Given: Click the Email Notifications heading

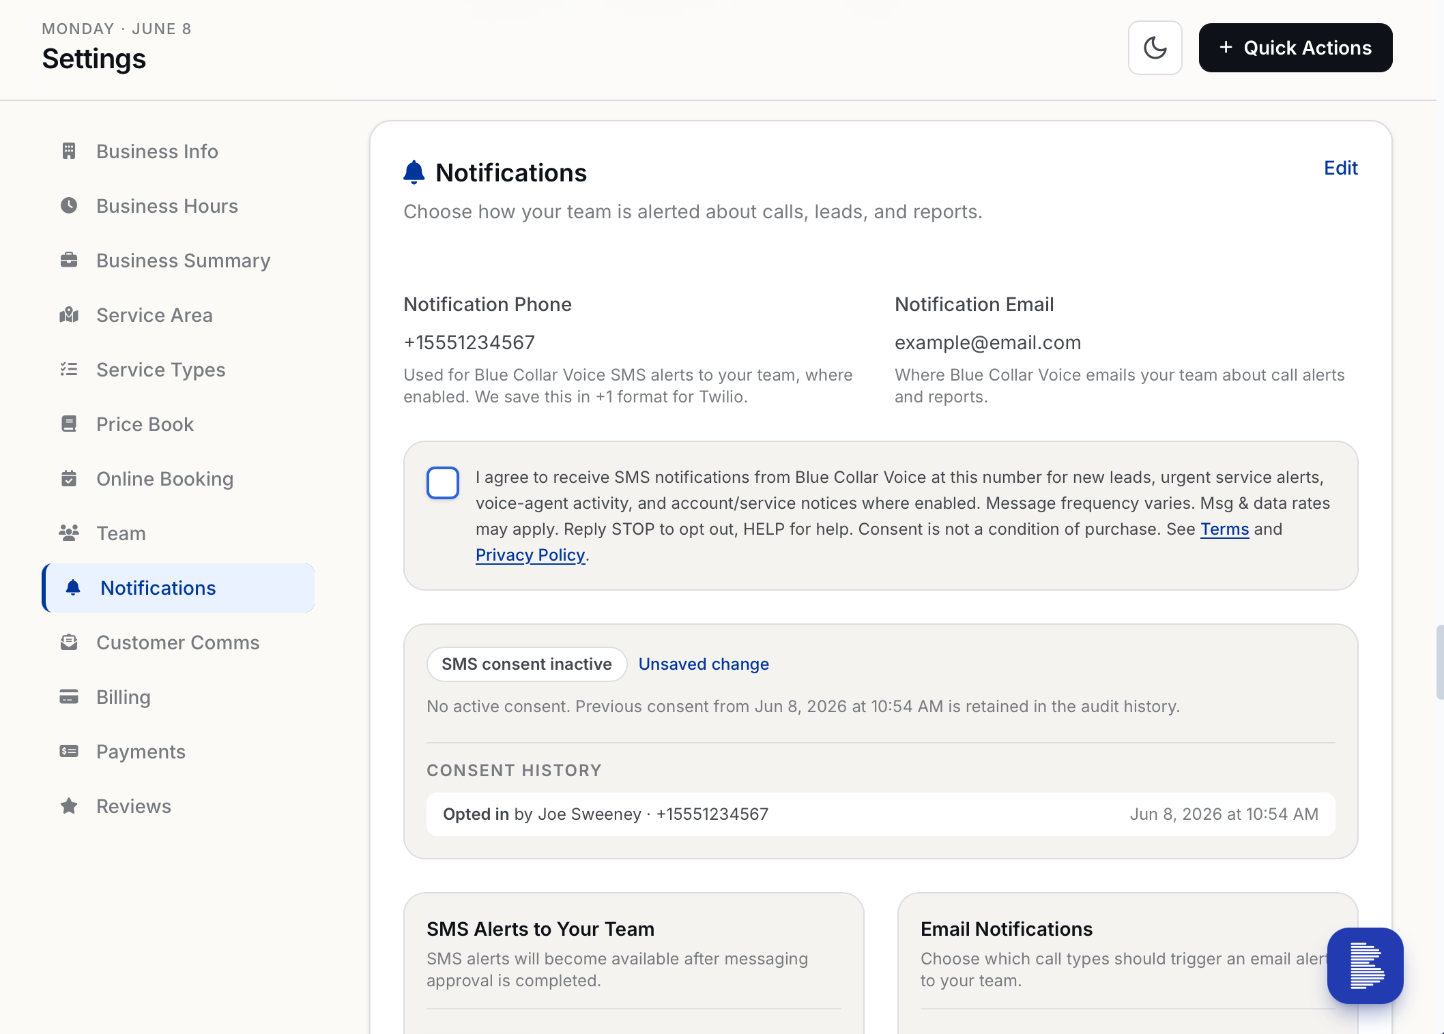Looking at the screenshot, I should [x=1007, y=929].
